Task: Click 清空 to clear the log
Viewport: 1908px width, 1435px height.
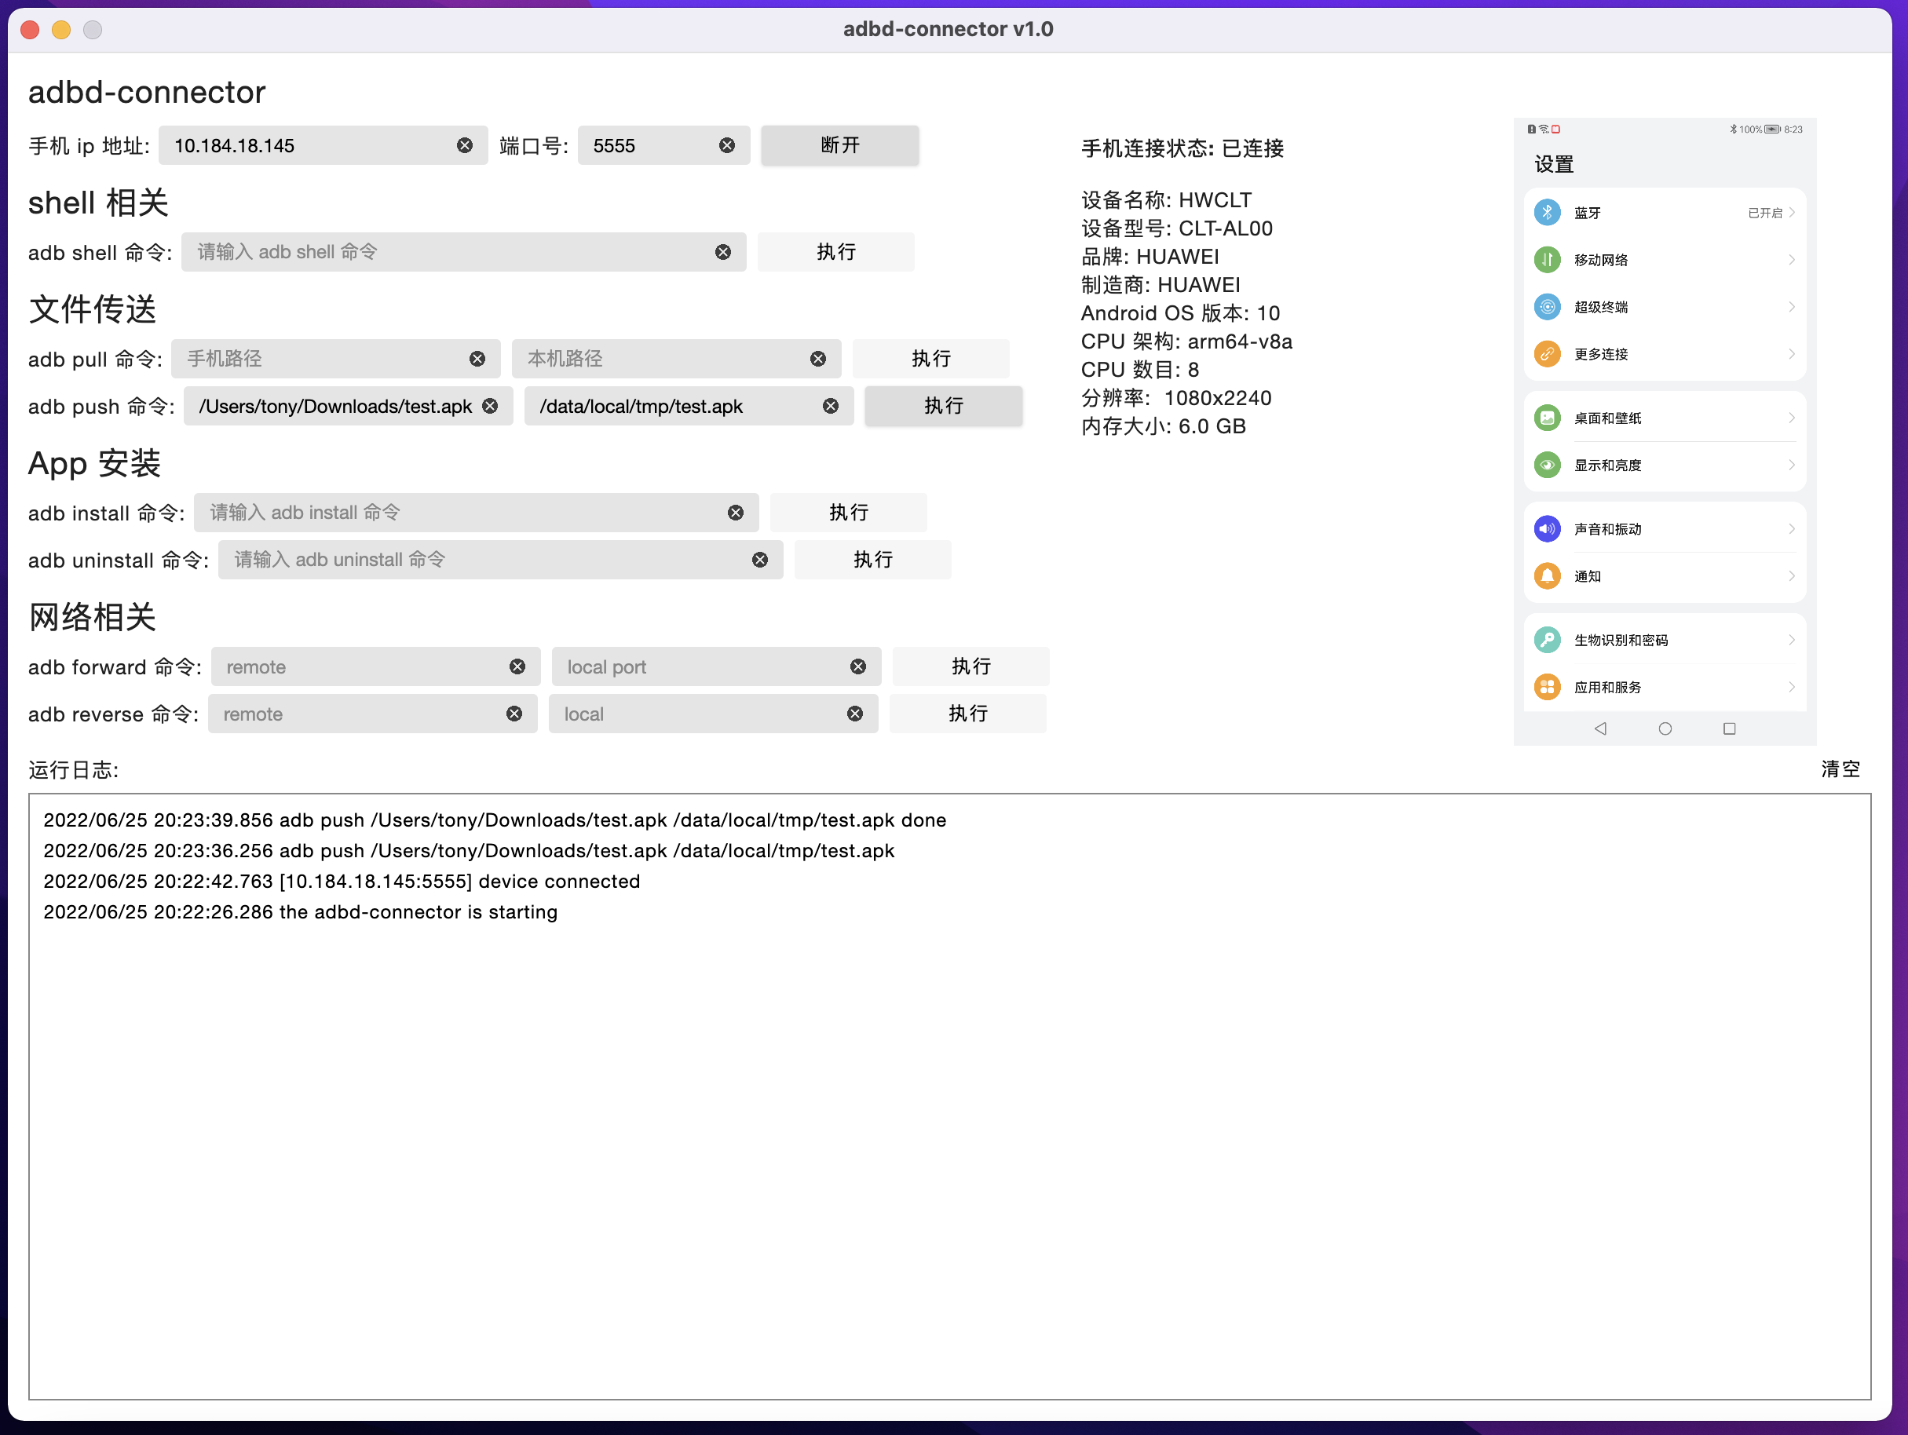Action: [x=1840, y=769]
